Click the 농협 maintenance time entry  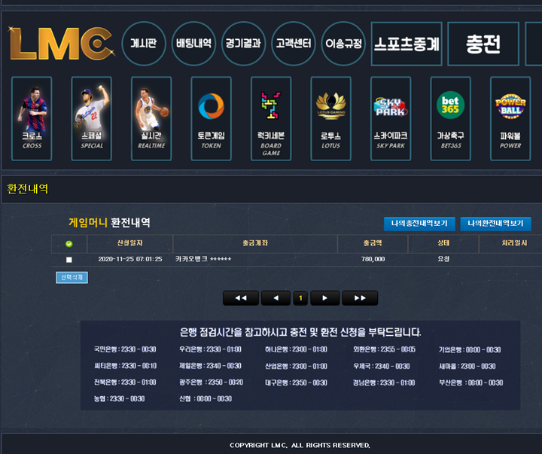pyautogui.click(x=119, y=399)
